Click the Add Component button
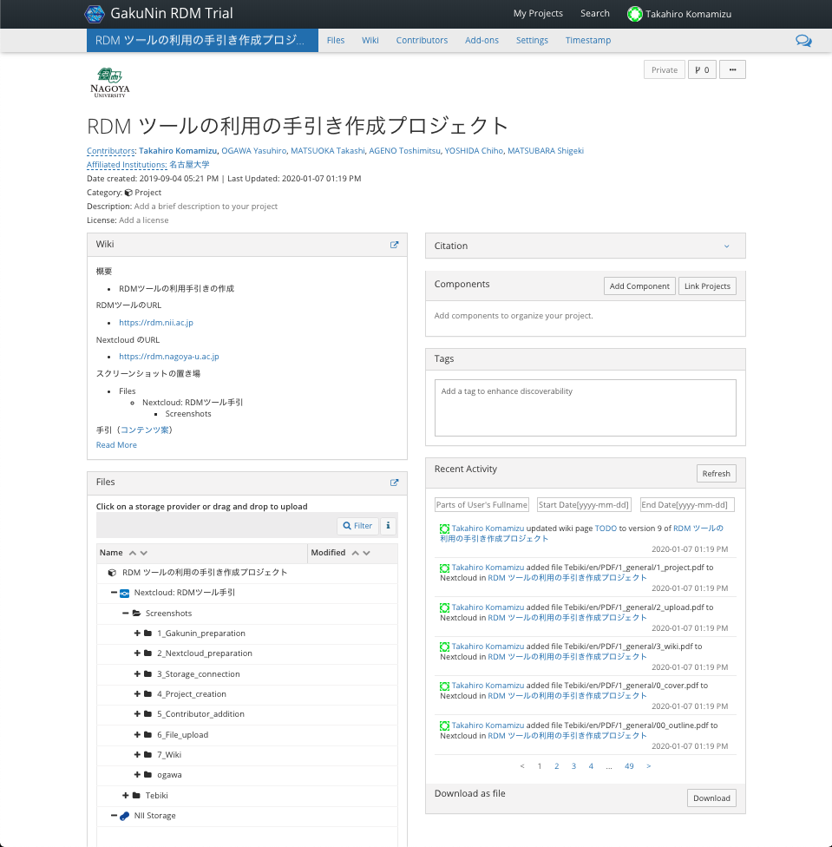The width and height of the screenshot is (832, 847). [639, 286]
